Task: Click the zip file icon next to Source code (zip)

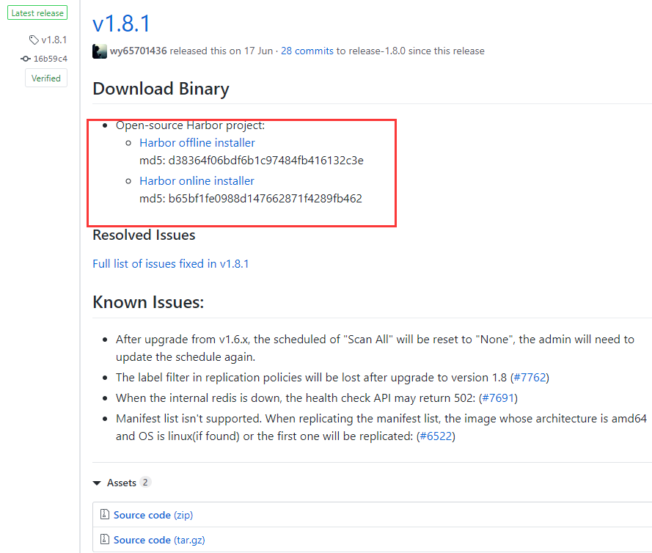Action: pyautogui.click(x=105, y=515)
